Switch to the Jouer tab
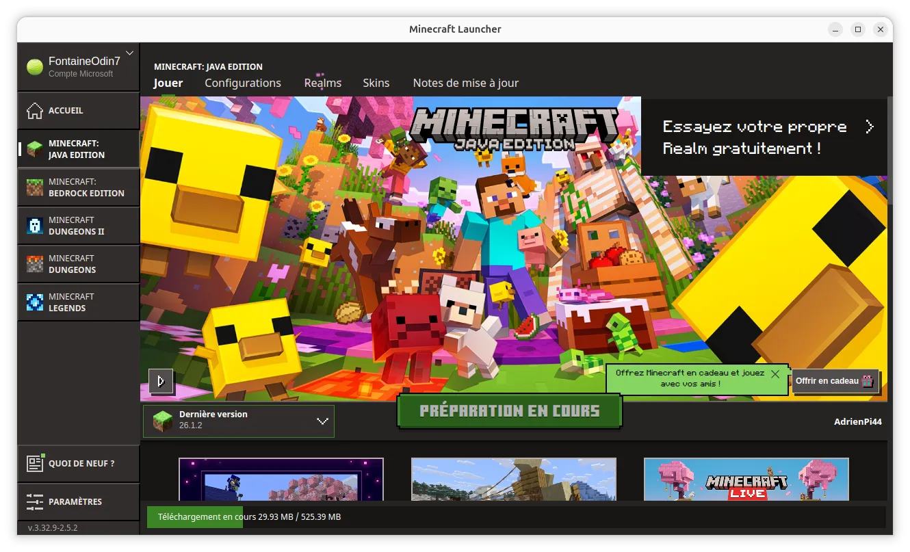Viewport: 910px width, 552px height. [168, 83]
